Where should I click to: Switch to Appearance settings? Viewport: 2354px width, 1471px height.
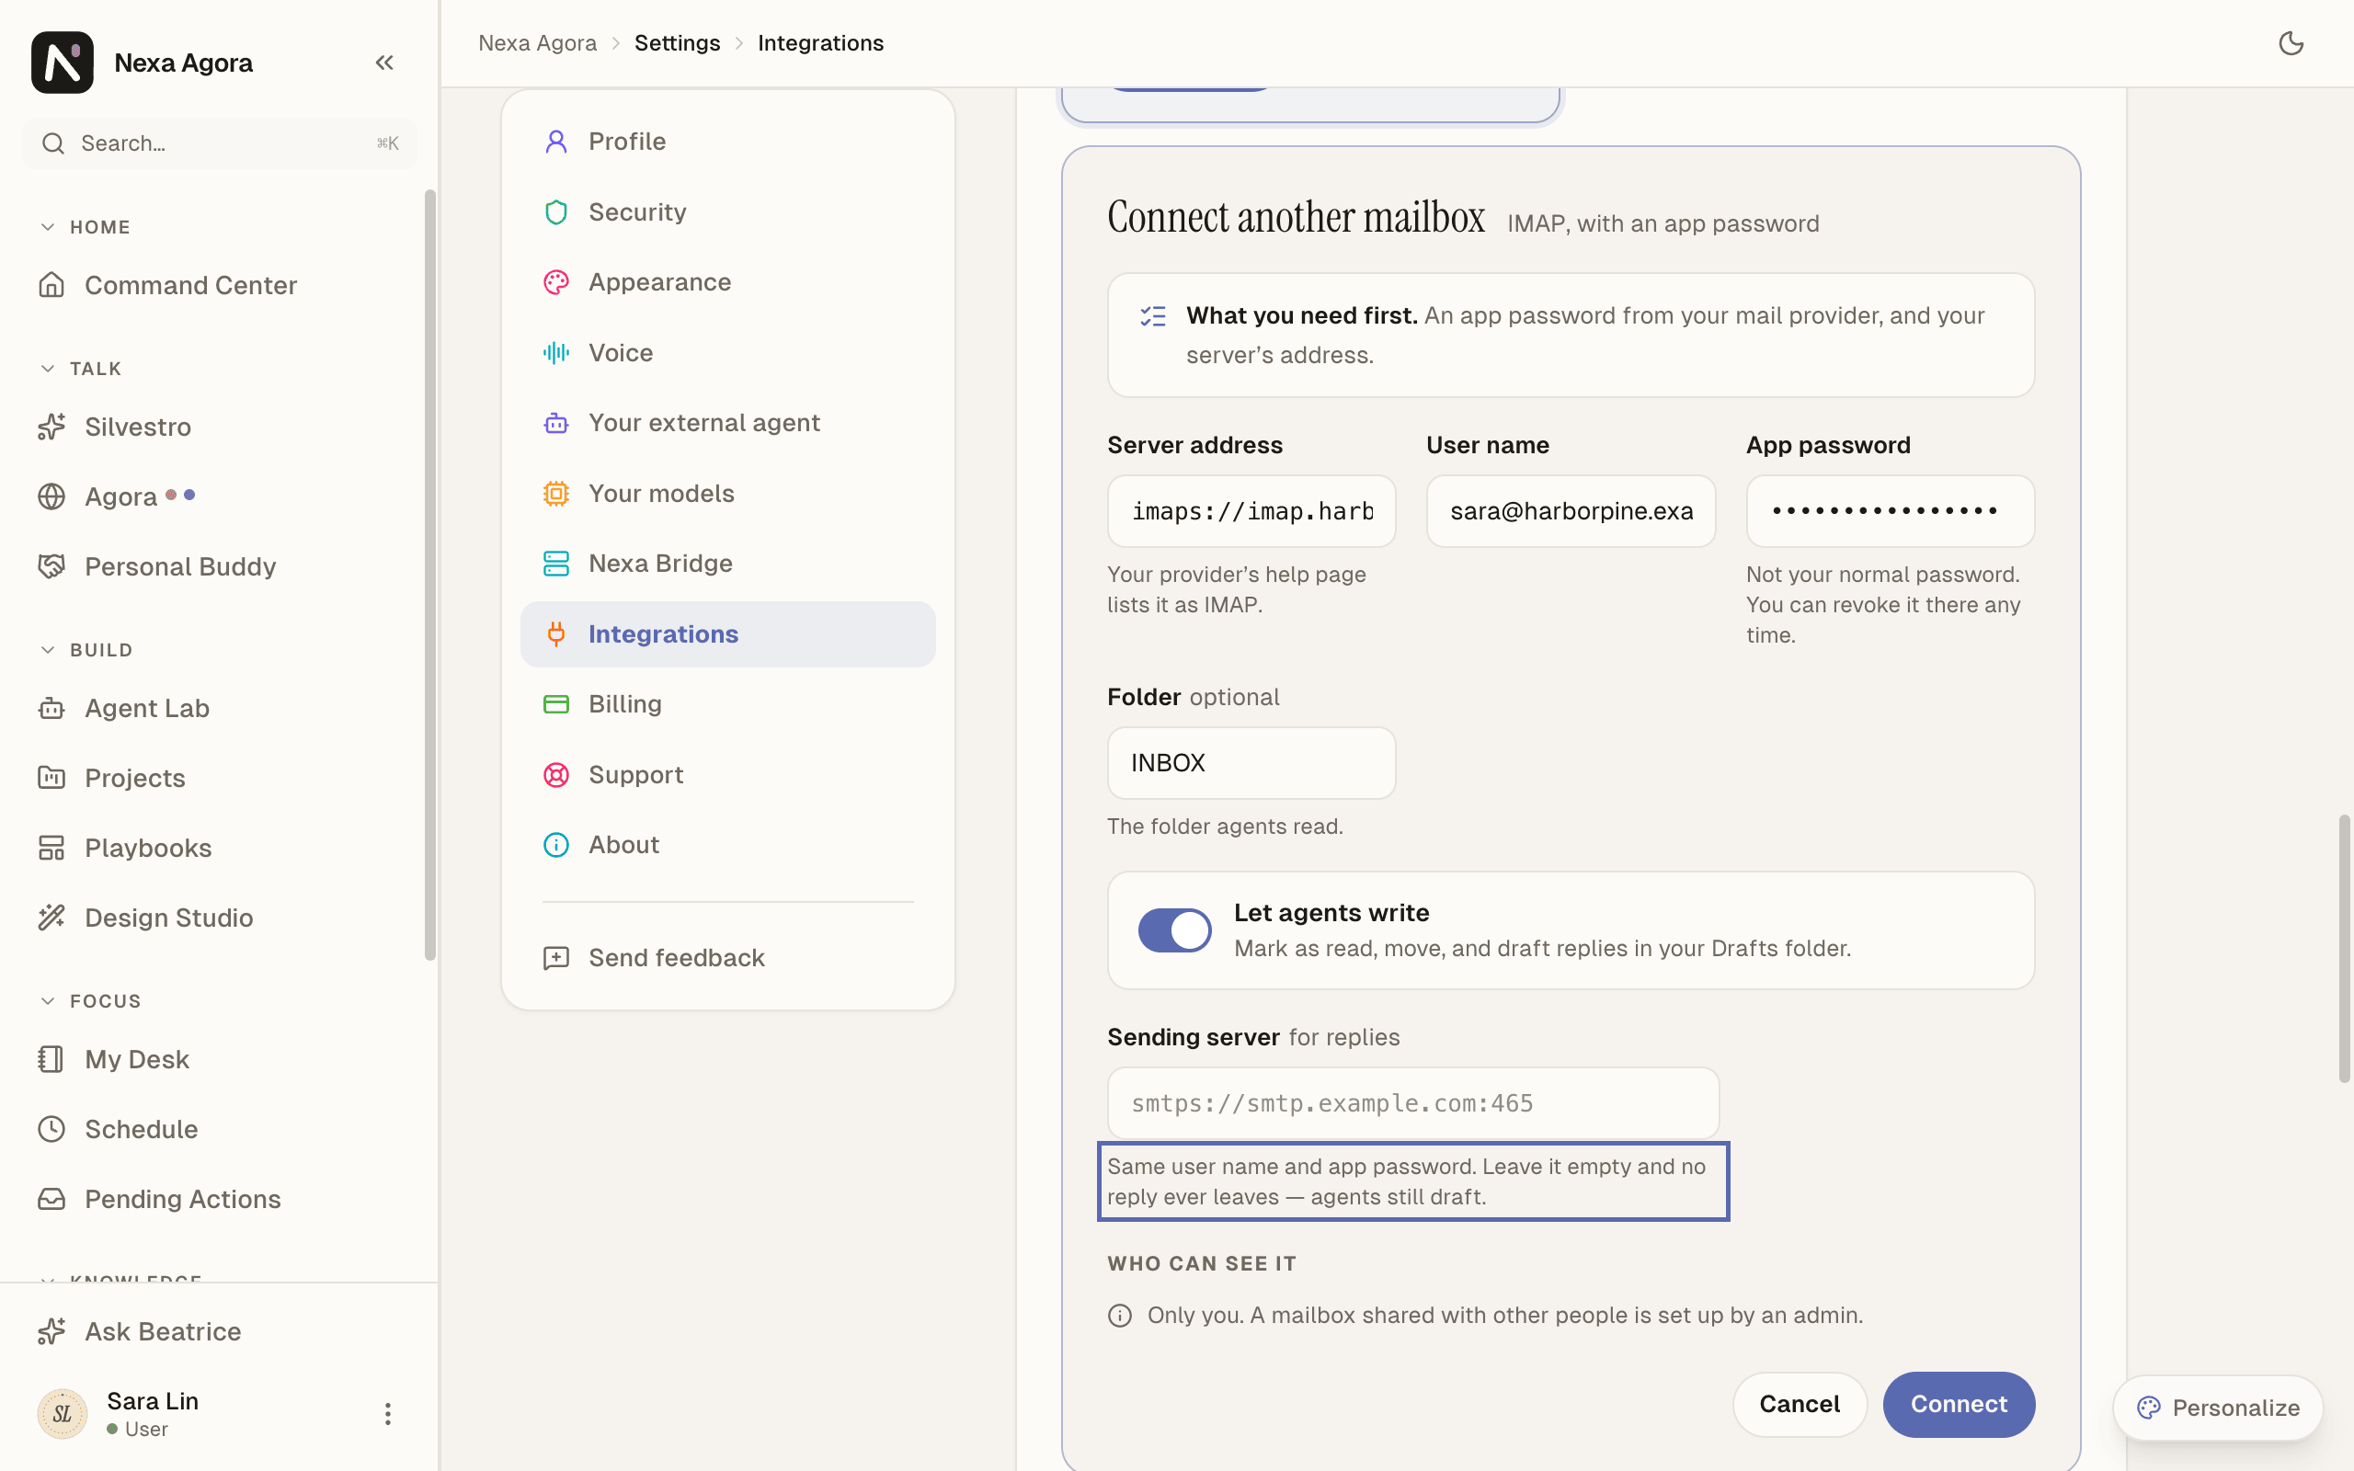point(727,282)
